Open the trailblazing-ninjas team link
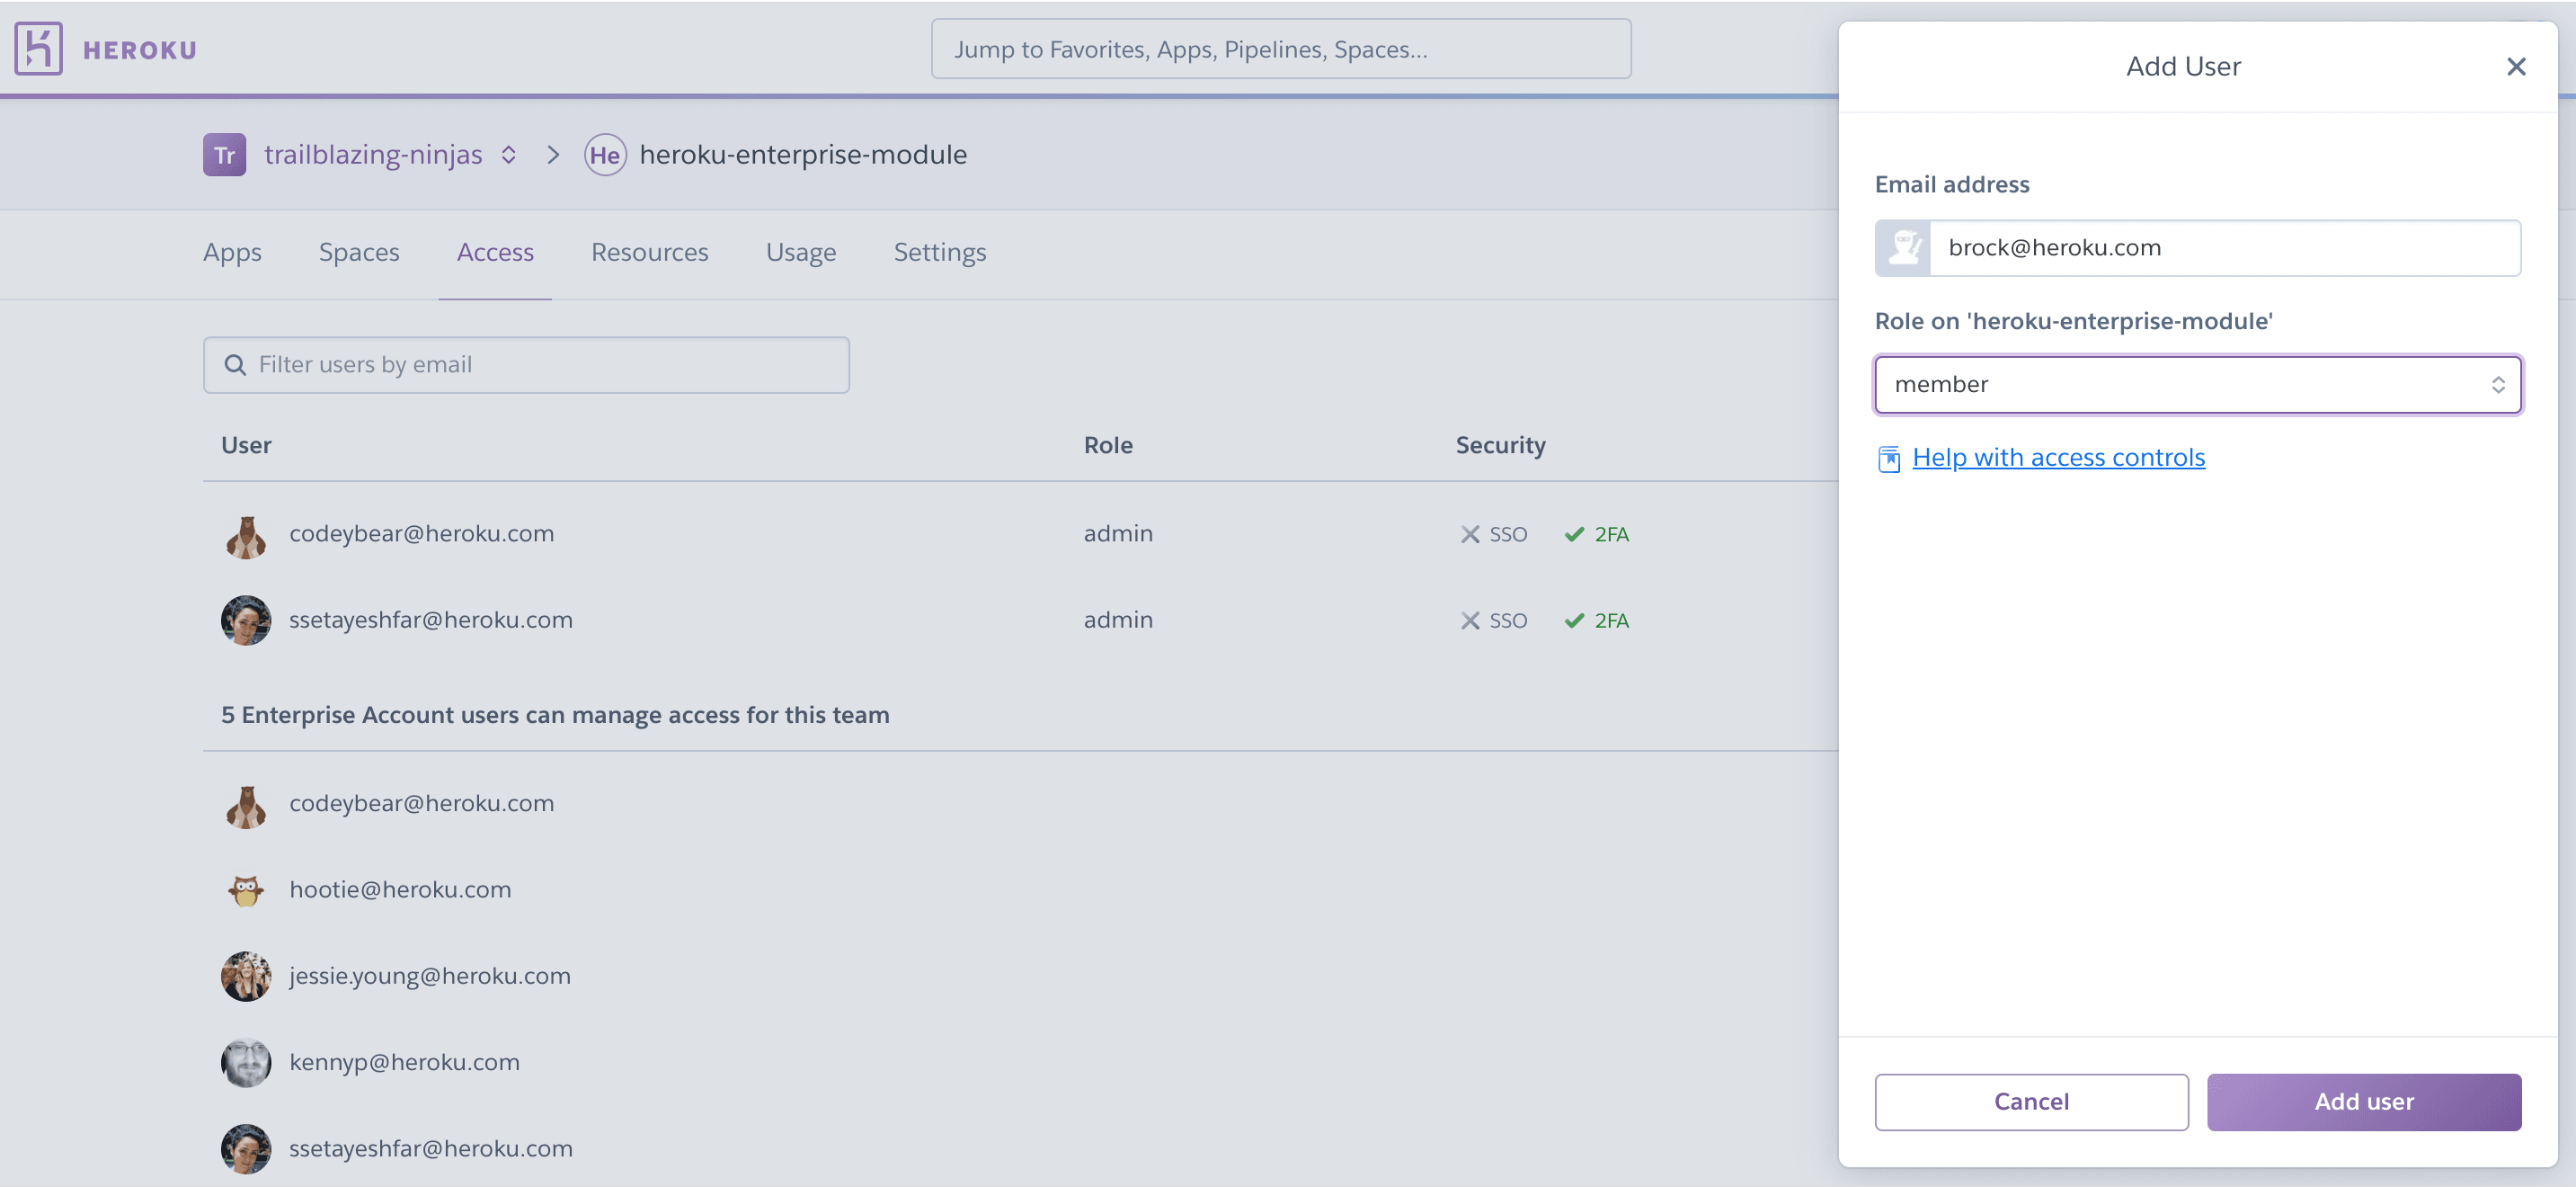The height and width of the screenshot is (1187, 2576). point(373,154)
